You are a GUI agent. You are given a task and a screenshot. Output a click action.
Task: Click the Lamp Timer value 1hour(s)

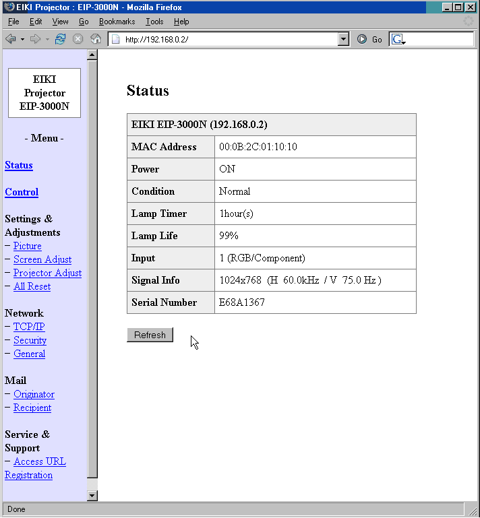pos(237,214)
